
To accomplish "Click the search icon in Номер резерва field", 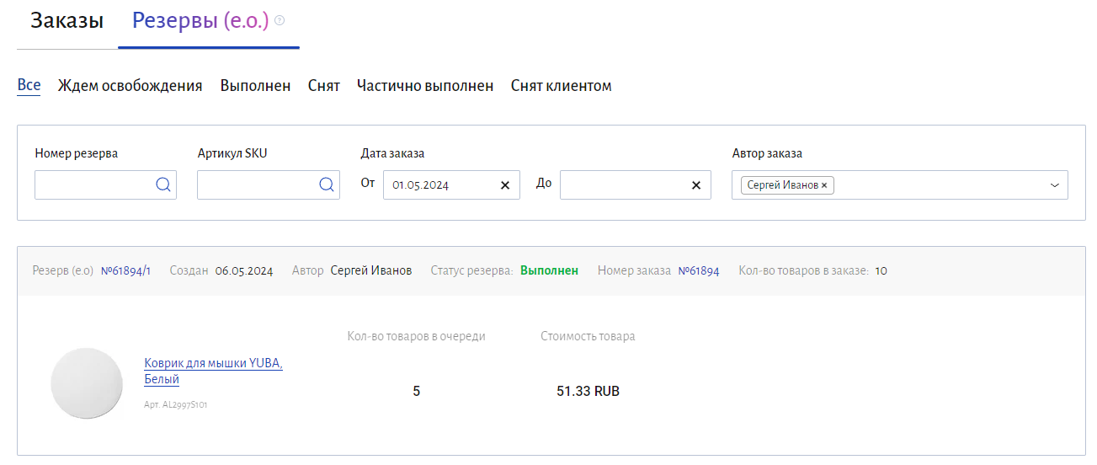I will (x=163, y=185).
